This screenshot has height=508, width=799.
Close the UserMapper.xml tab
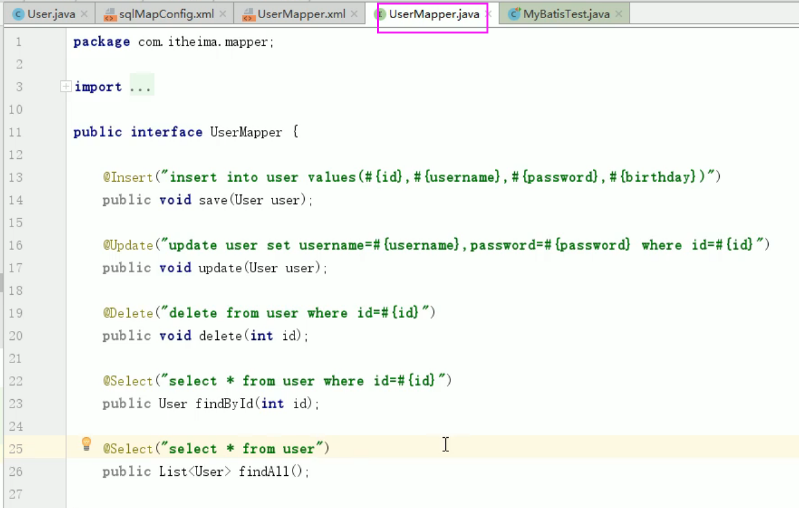[355, 14]
